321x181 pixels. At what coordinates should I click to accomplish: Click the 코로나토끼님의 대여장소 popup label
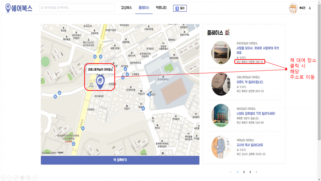(100, 69)
